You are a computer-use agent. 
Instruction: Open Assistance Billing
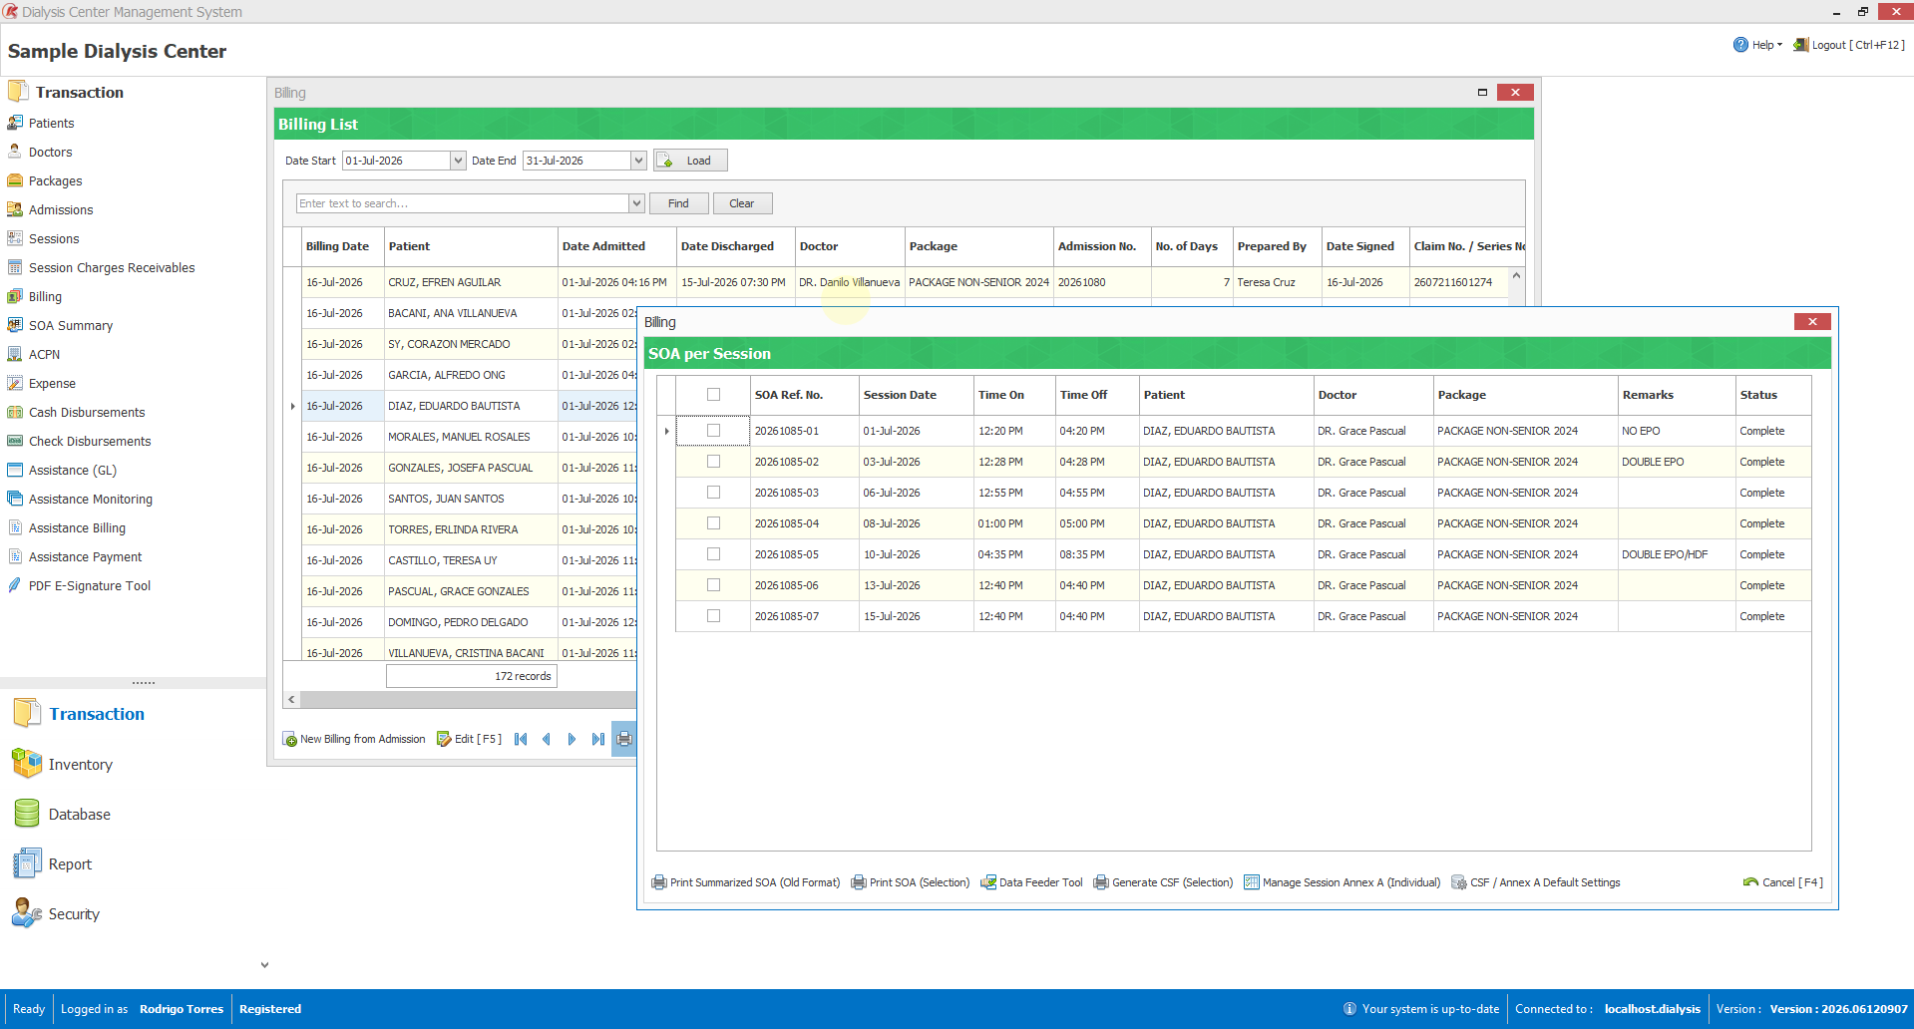[x=77, y=528]
